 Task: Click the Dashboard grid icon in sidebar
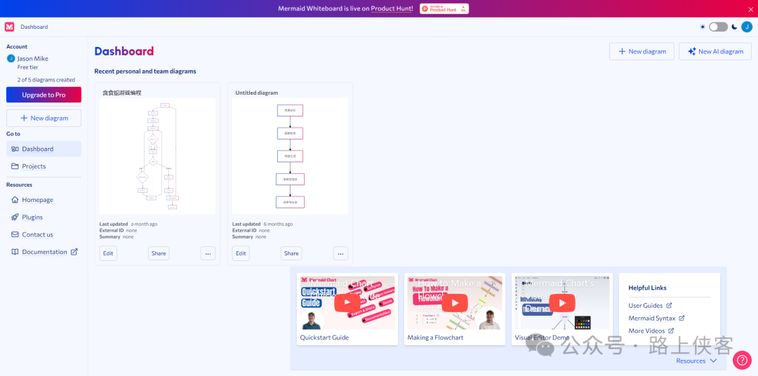[15, 149]
